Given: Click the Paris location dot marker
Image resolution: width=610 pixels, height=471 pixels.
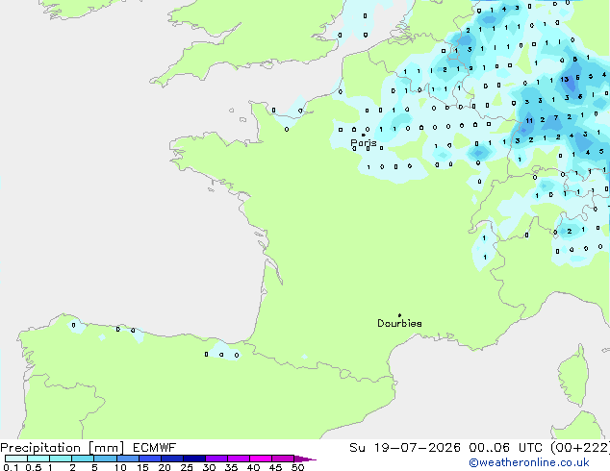Looking at the screenshot, I should tap(364, 135).
